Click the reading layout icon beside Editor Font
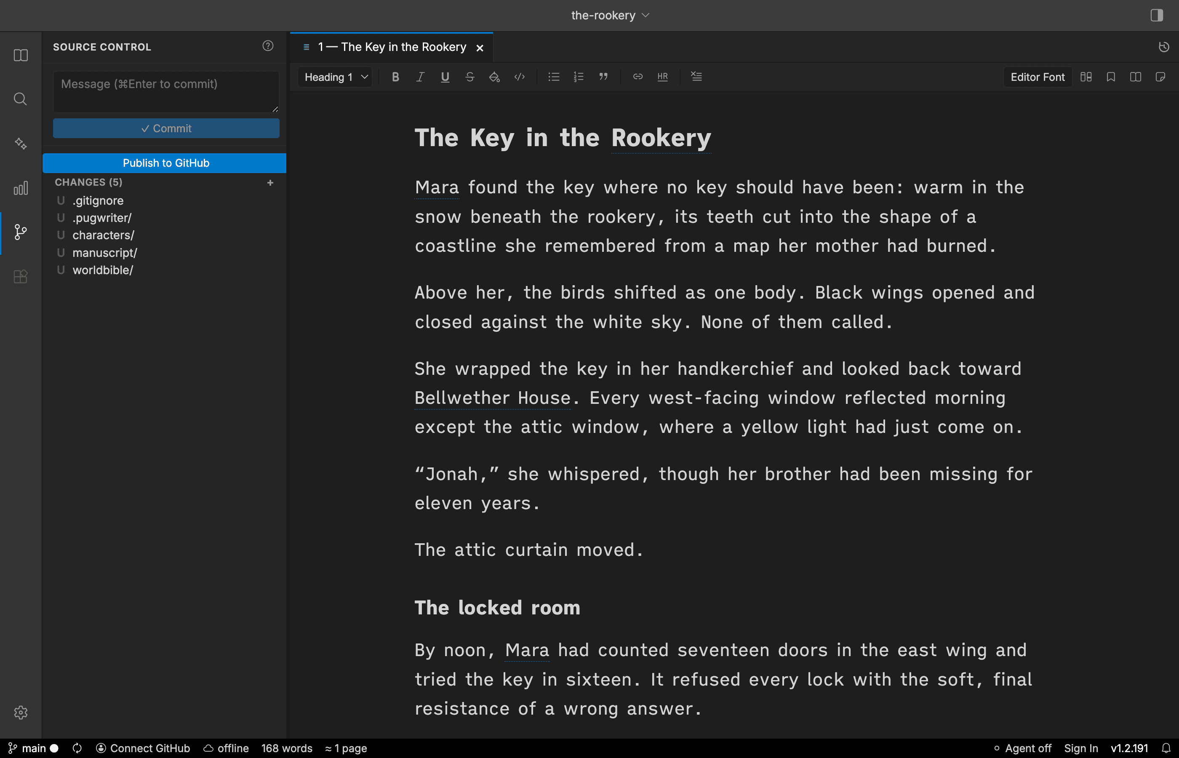The width and height of the screenshot is (1179, 758). click(1086, 77)
